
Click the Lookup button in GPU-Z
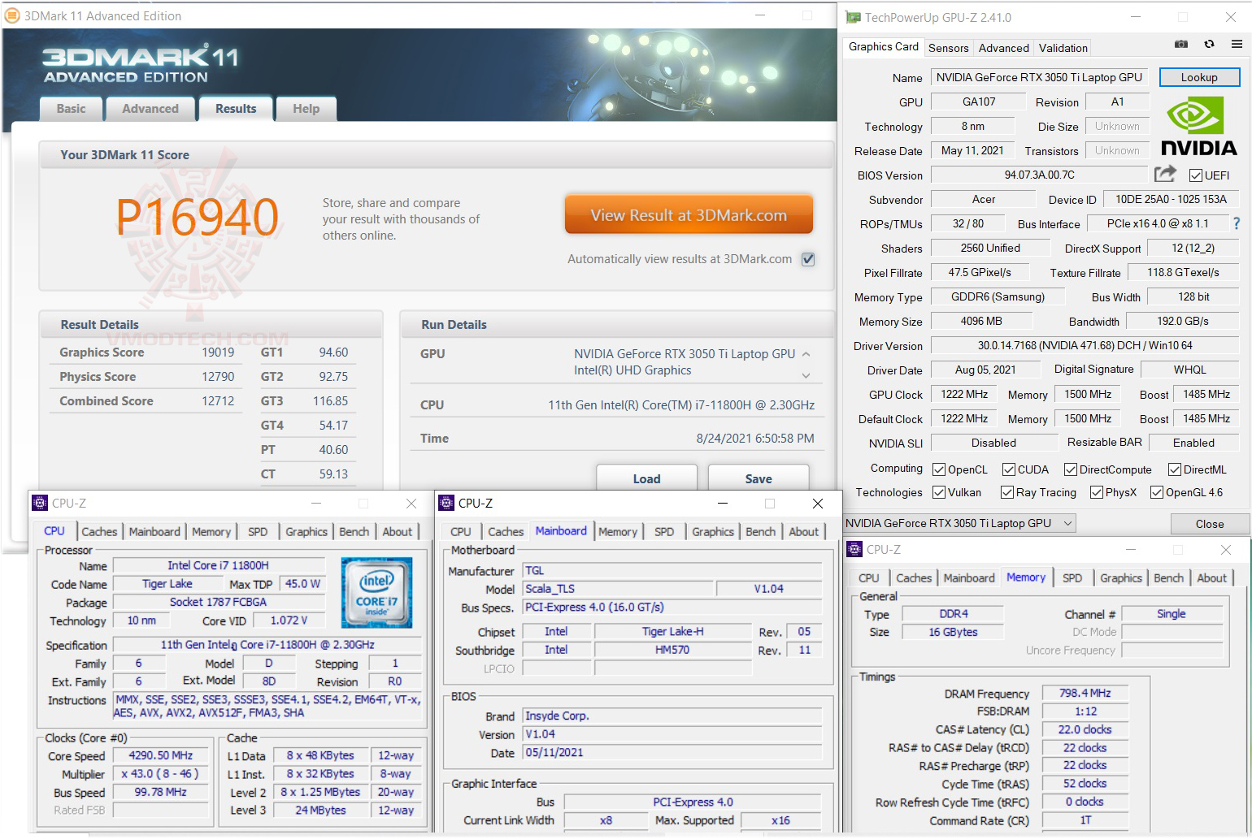[x=1199, y=77]
